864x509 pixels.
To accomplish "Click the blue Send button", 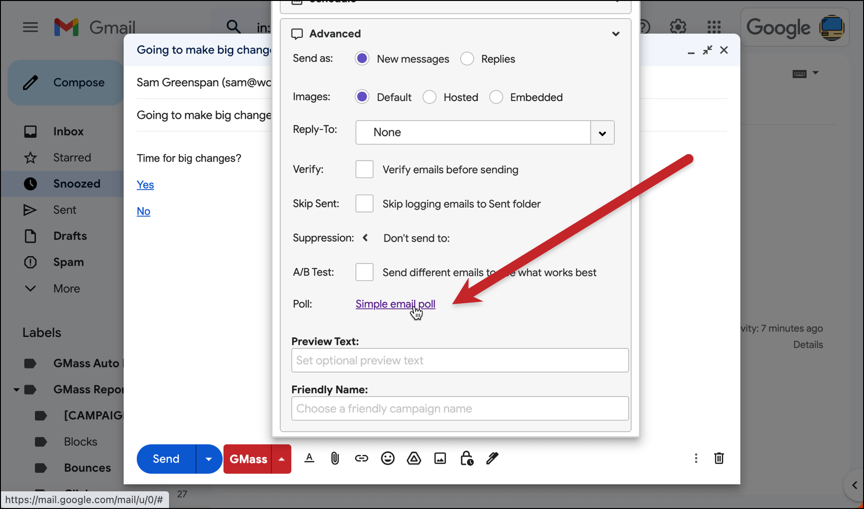I will pos(166,459).
